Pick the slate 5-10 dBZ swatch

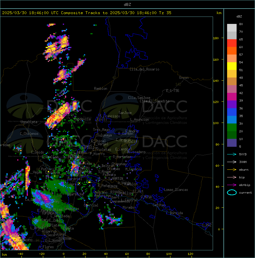click(x=232, y=143)
